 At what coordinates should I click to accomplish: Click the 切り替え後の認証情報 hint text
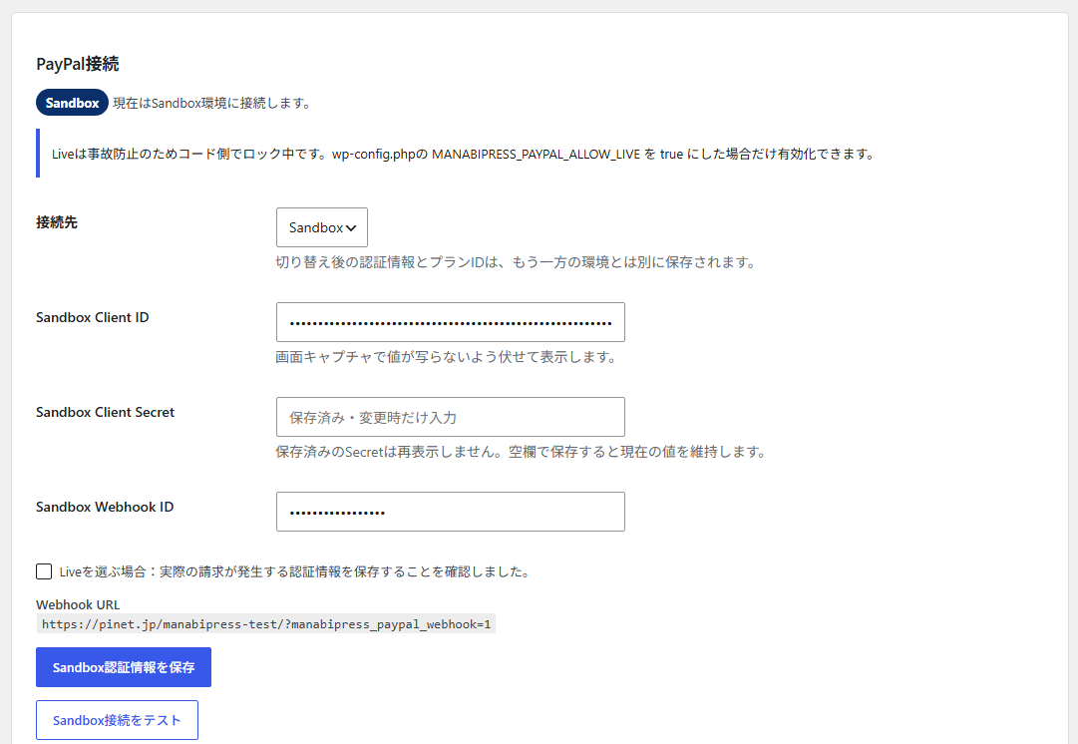click(x=516, y=262)
